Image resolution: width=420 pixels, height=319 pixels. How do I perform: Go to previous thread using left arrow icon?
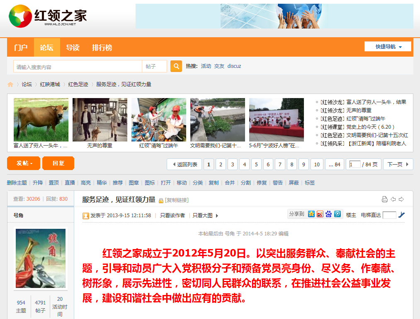(x=393, y=199)
